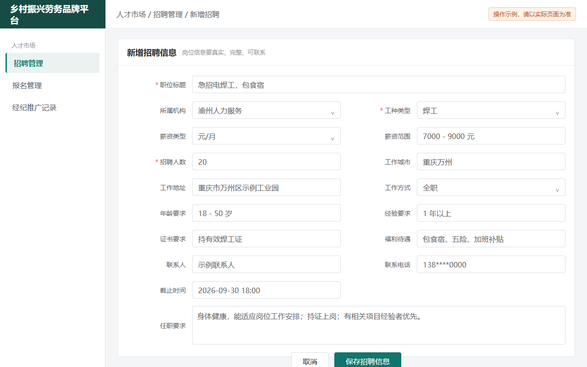Screen dimensions: 587x367
Task: Click the 人才市场 sidebar group label
Action: tap(23, 45)
